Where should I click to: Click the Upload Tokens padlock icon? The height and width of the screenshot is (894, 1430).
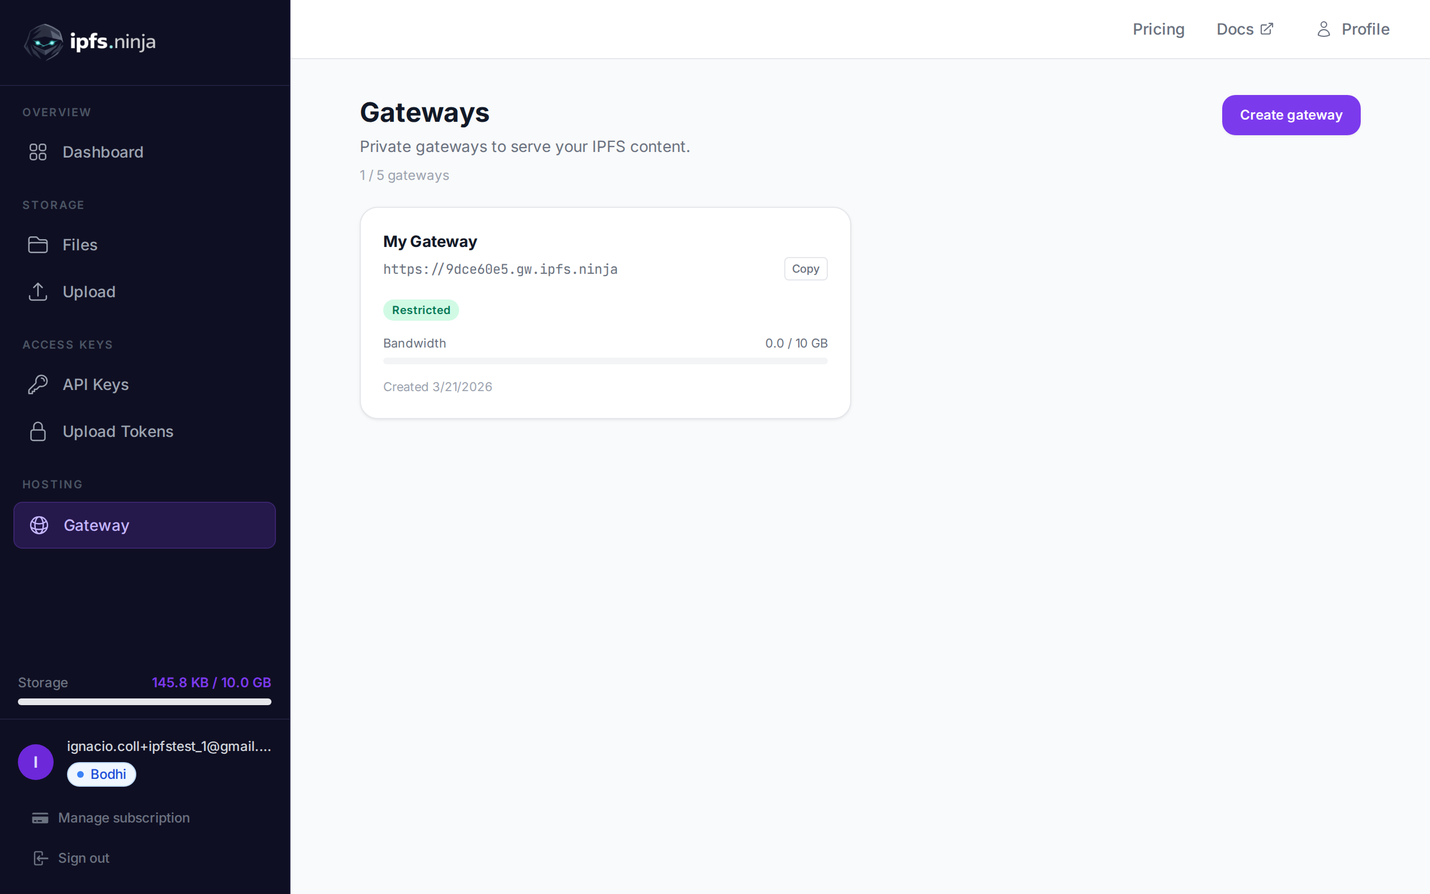[x=38, y=431]
